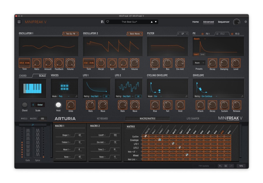Toggle the FX 1 power button
Image resolution: width=263 pixels, height=183 pixels.
[202, 34]
